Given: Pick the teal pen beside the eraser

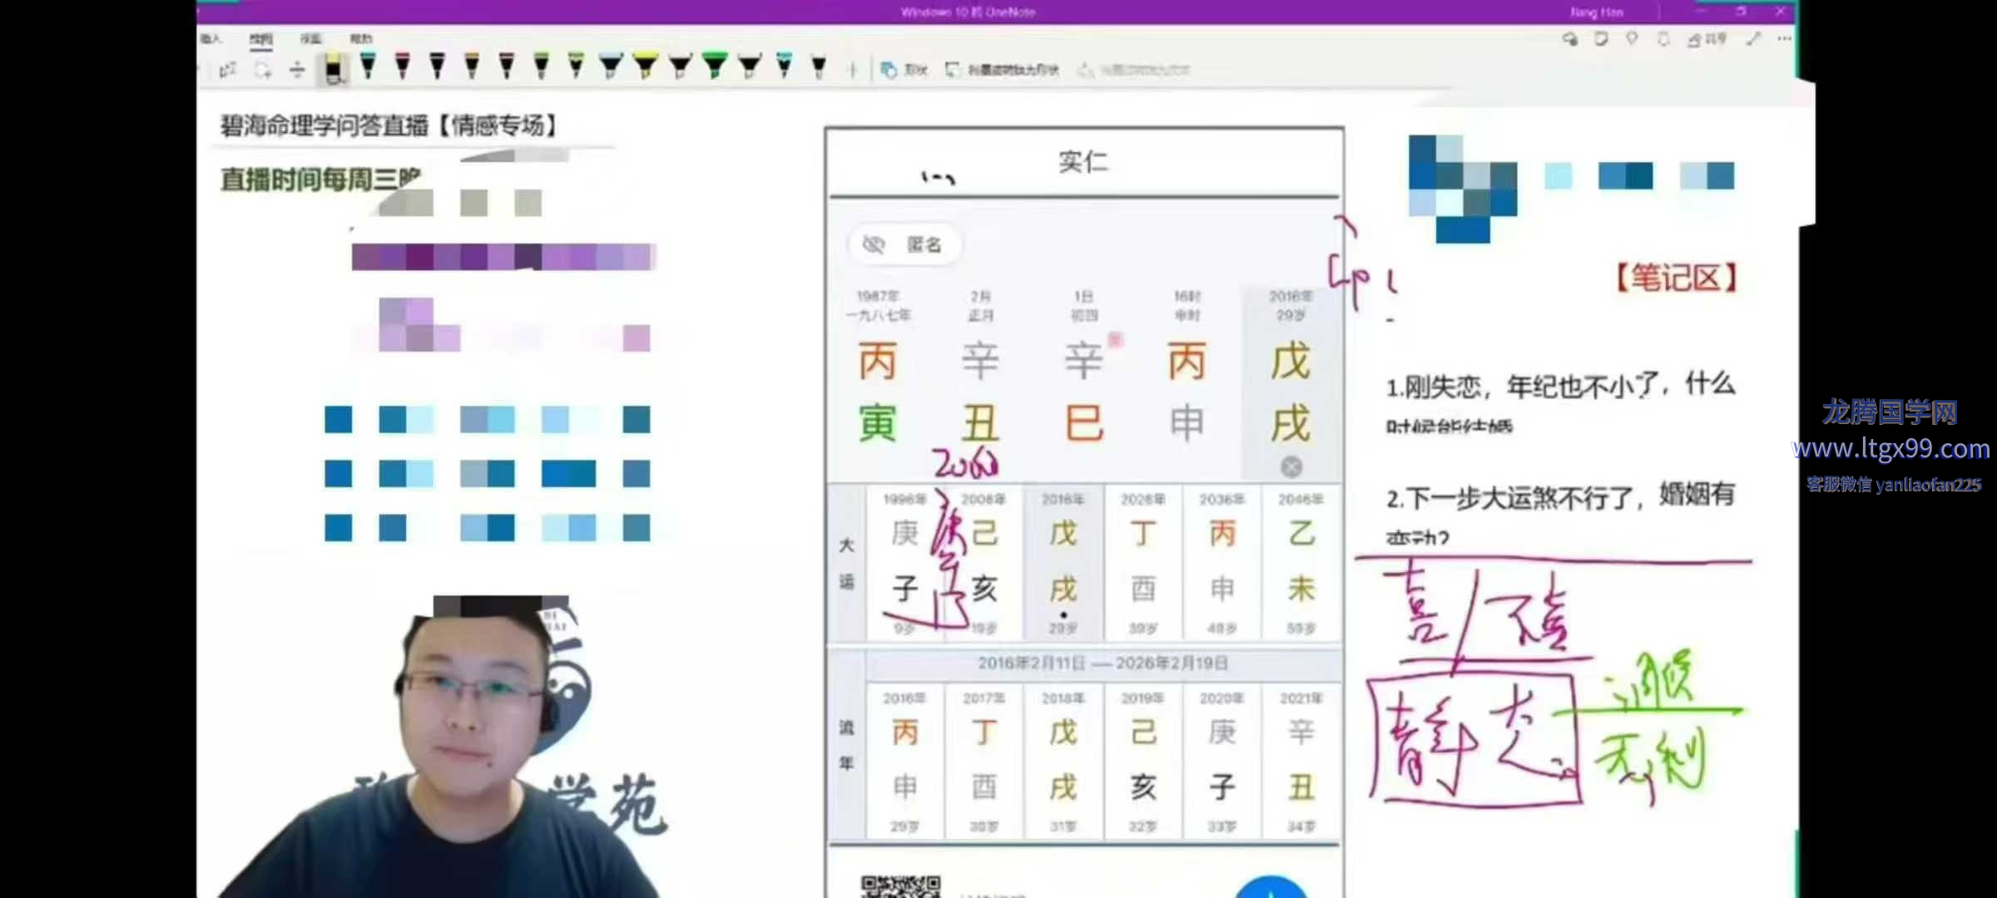Looking at the screenshot, I should (367, 65).
